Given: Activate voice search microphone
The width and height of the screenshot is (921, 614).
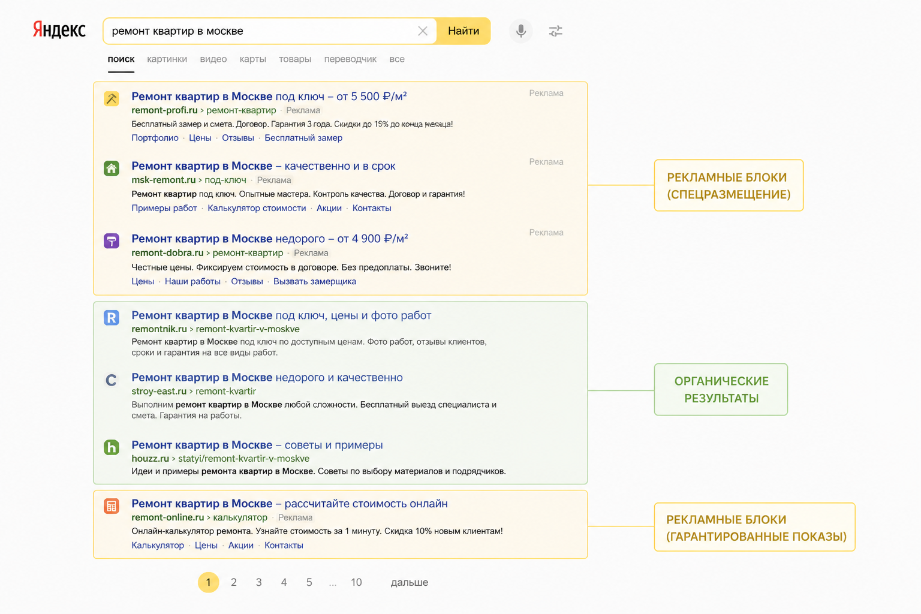Looking at the screenshot, I should [521, 31].
